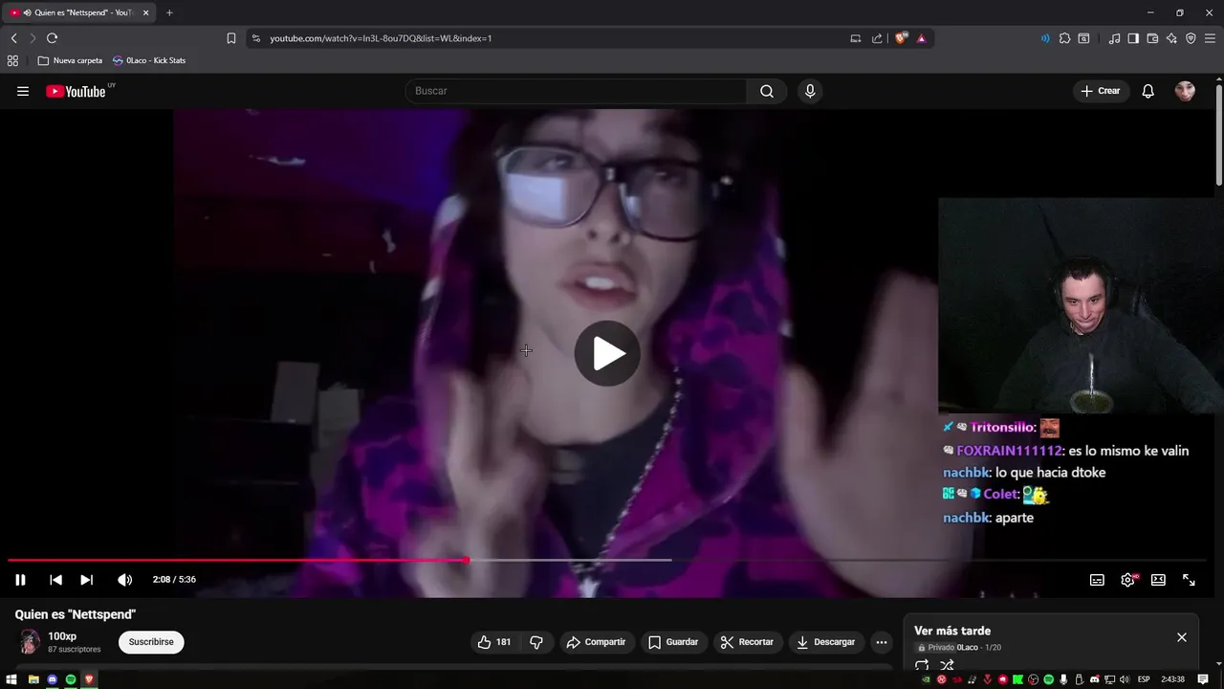Open the YouTube hamburger guide menu

[x=23, y=91]
